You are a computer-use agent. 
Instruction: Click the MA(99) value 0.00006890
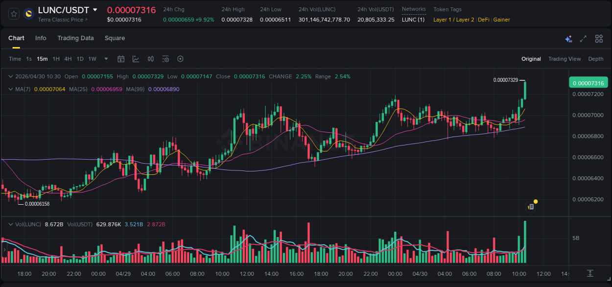[x=164, y=89]
